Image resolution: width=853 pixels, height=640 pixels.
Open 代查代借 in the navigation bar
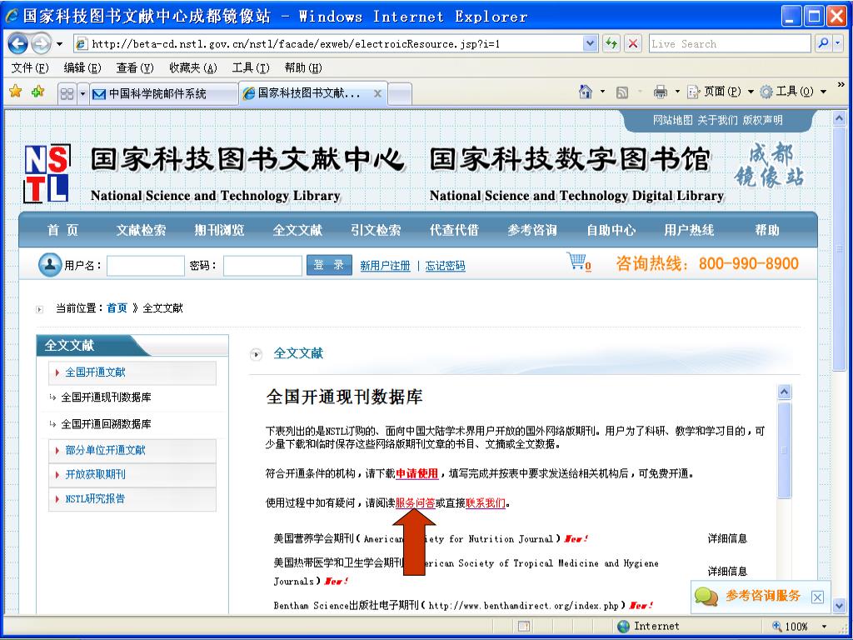pyautogui.click(x=454, y=230)
